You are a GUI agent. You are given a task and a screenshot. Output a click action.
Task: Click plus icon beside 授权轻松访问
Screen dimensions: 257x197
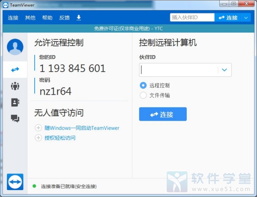pos(39,138)
